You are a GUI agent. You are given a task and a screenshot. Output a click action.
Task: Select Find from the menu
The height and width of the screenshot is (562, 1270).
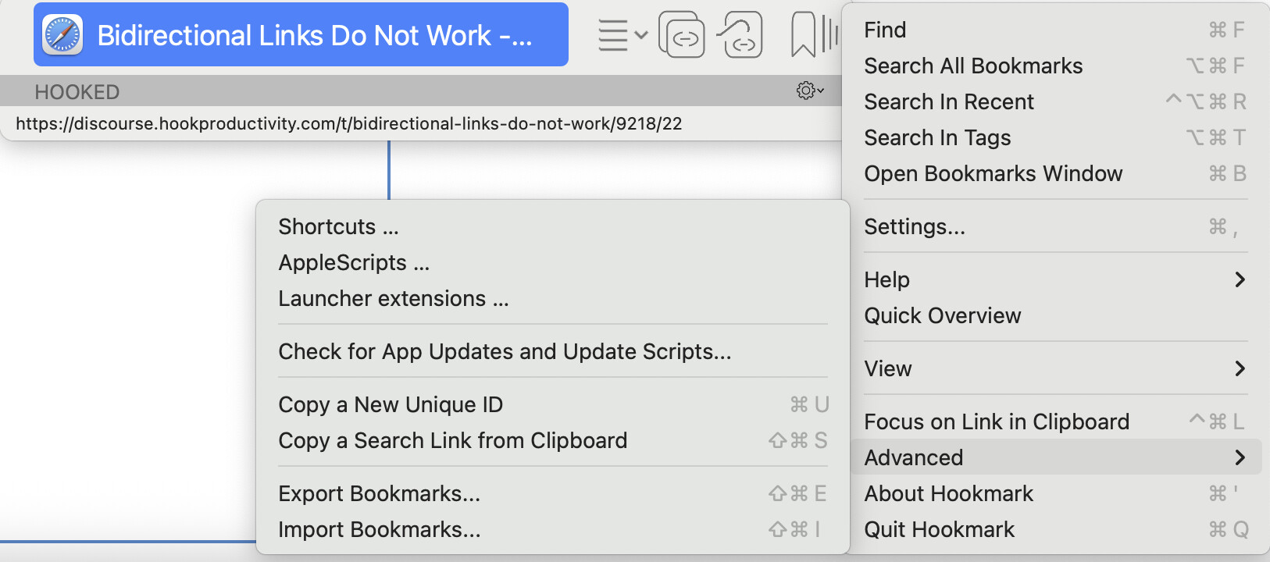tap(886, 30)
